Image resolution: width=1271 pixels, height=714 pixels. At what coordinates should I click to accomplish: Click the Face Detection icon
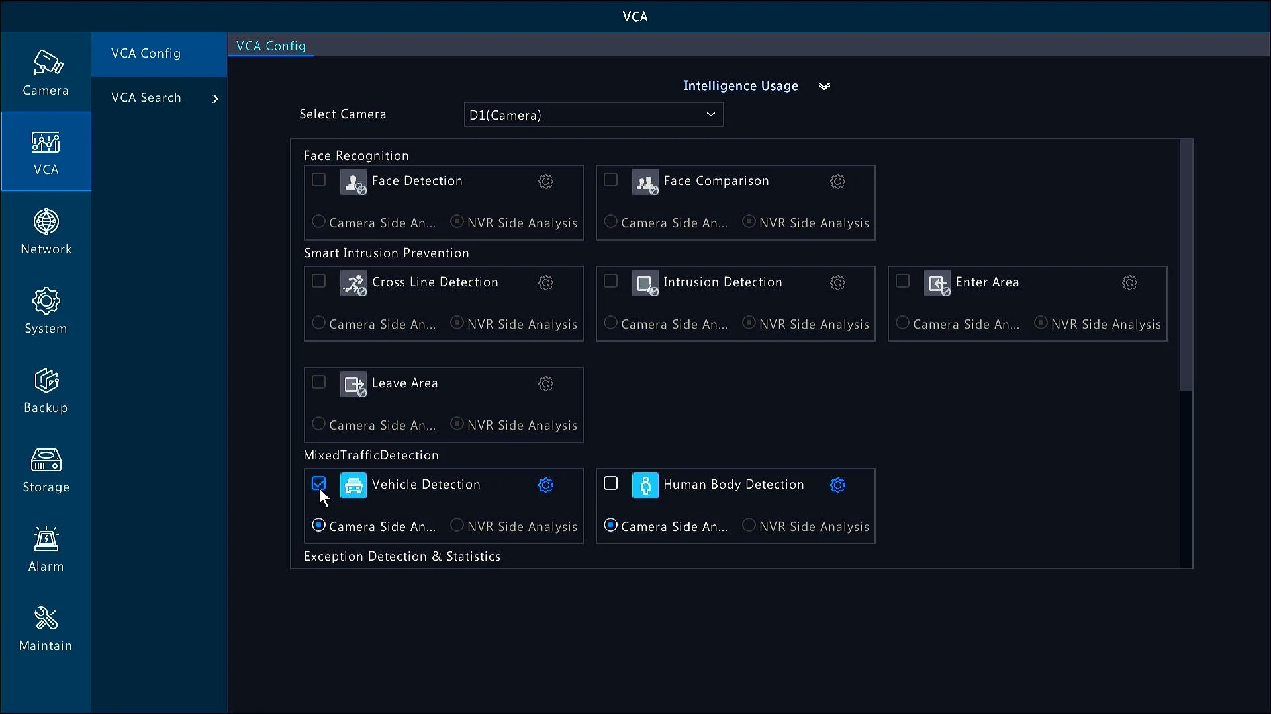pyautogui.click(x=353, y=180)
